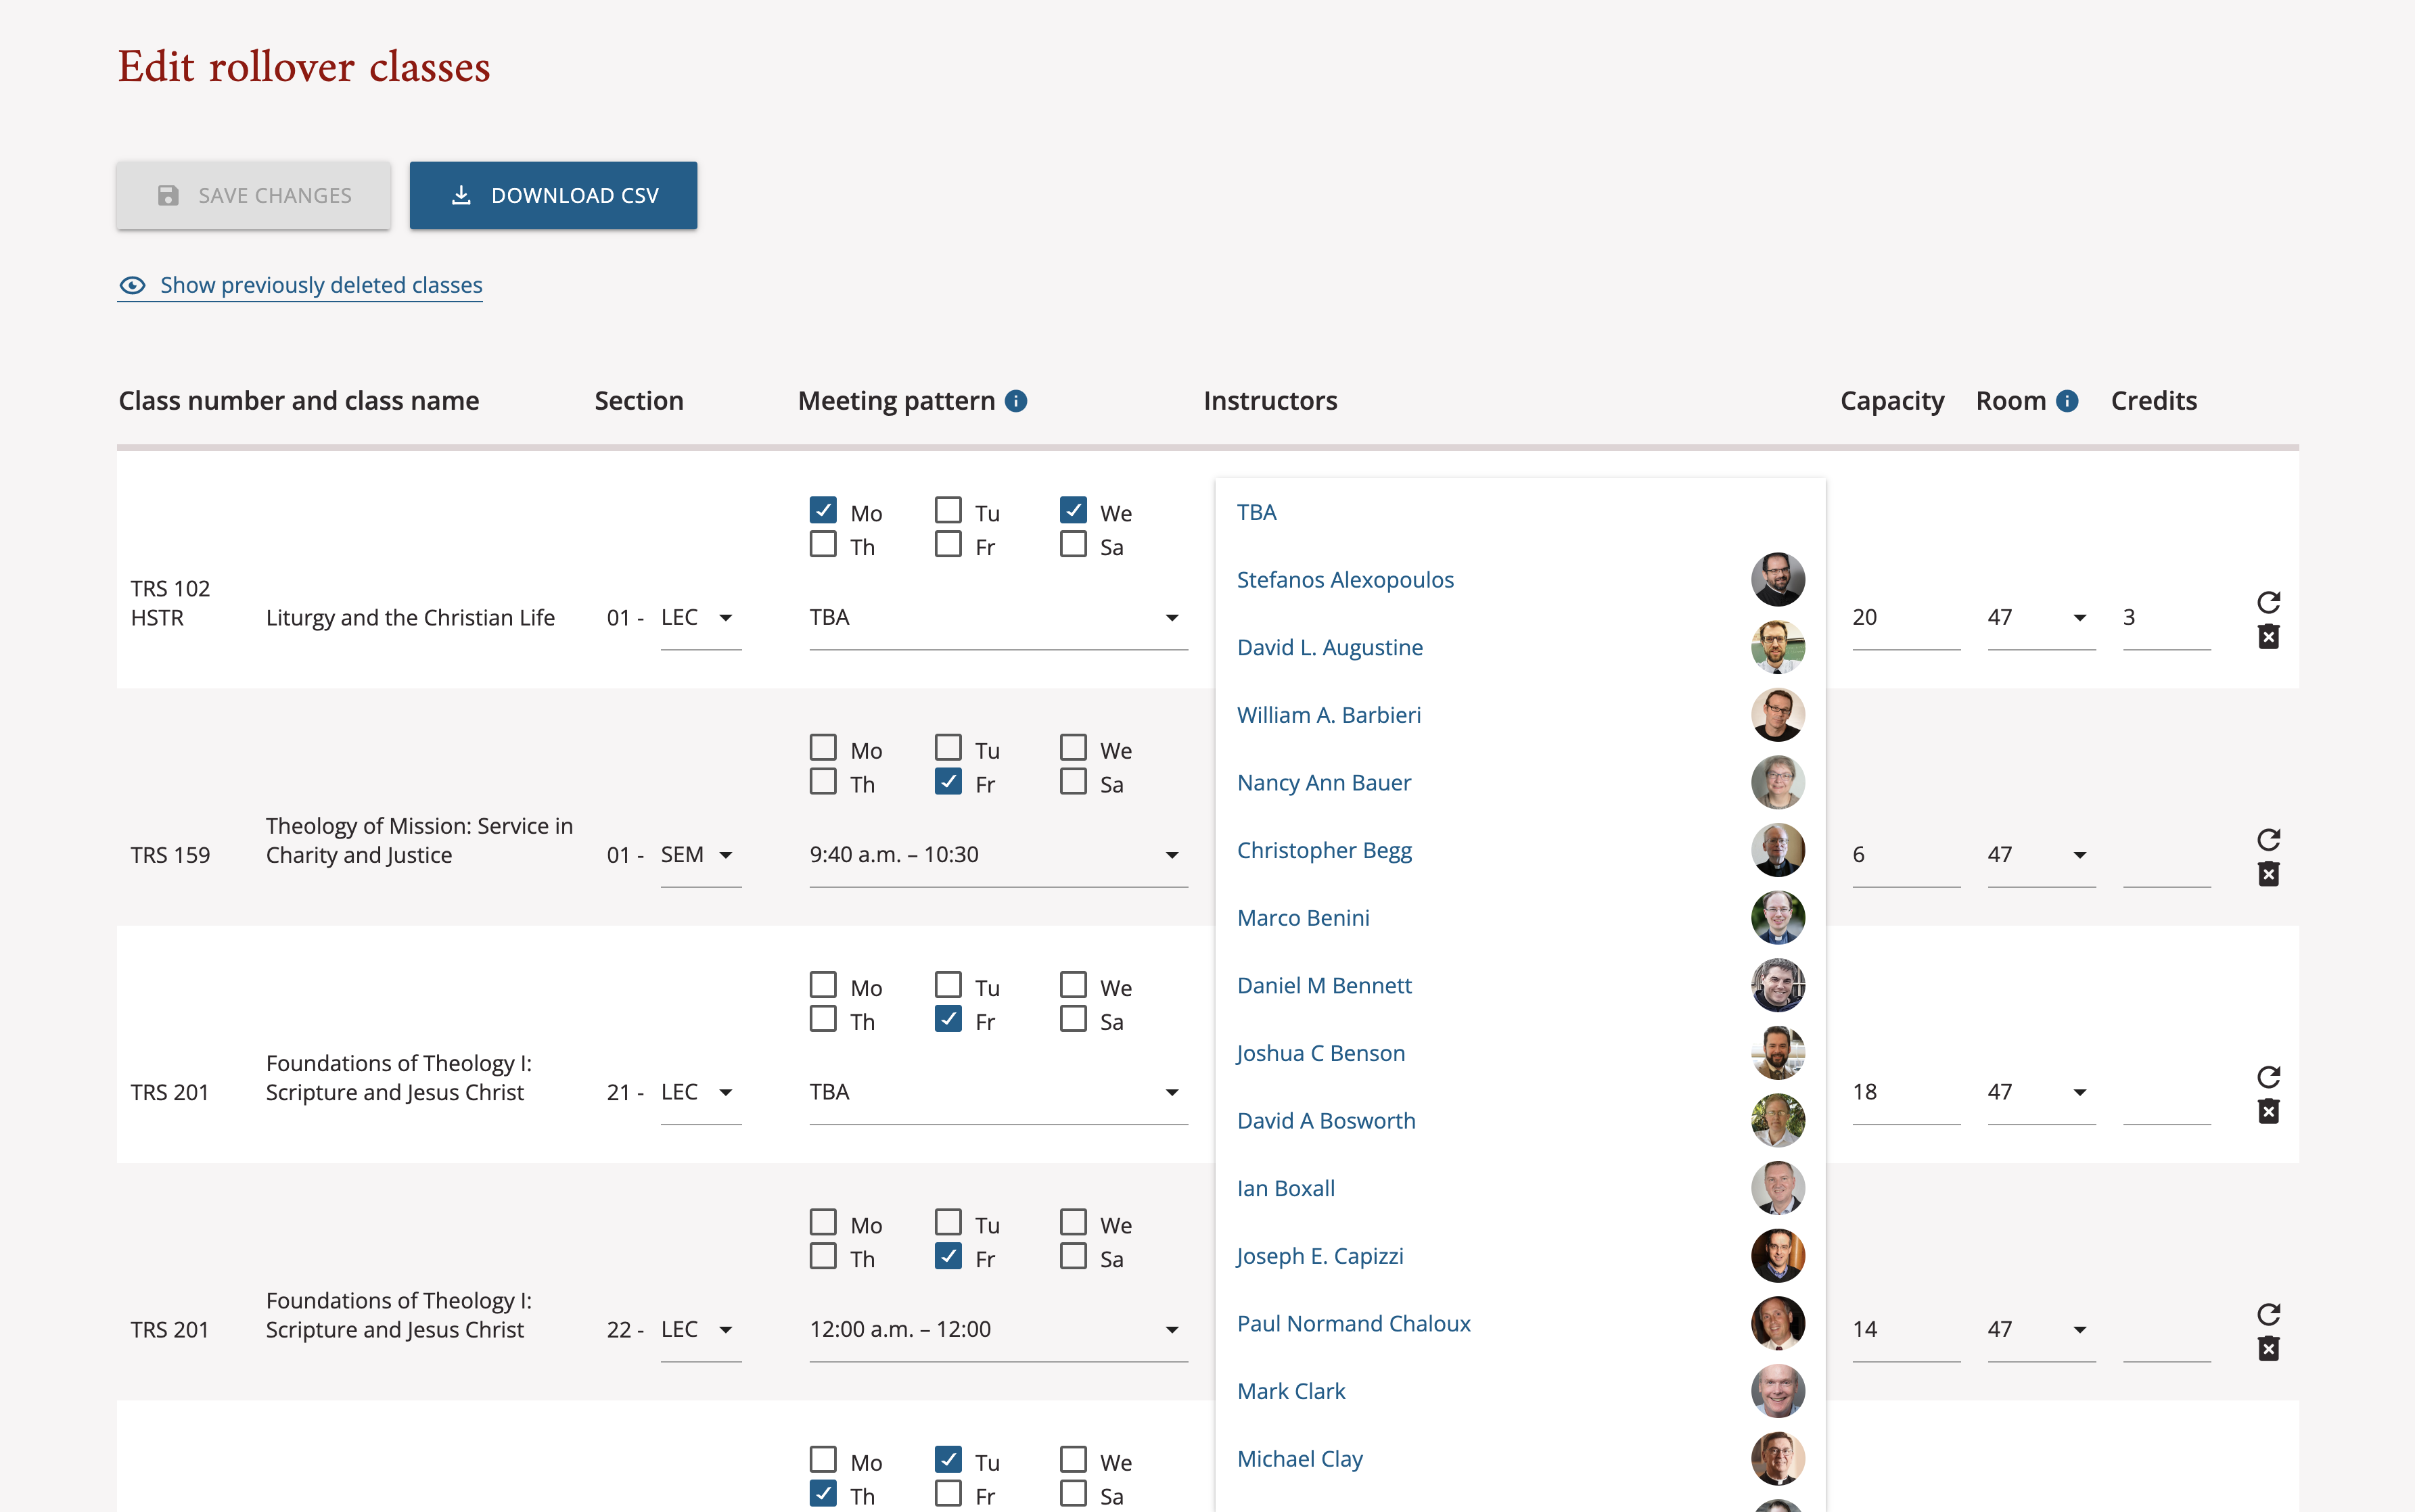Image resolution: width=2415 pixels, height=1512 pixels.
Task: Reset the TRS 201 section 22 row
Action: 2268,1314
